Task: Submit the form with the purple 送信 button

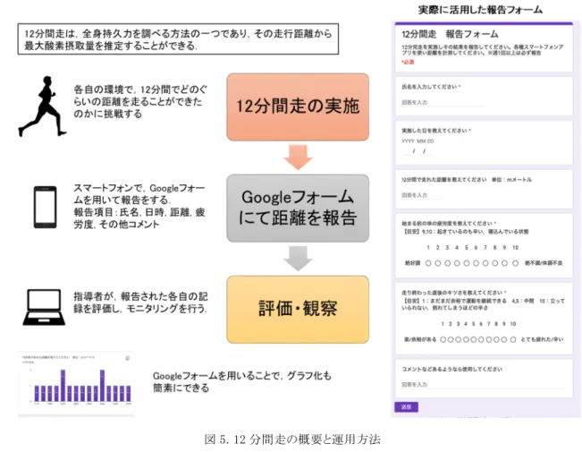Action: [406, 406]
